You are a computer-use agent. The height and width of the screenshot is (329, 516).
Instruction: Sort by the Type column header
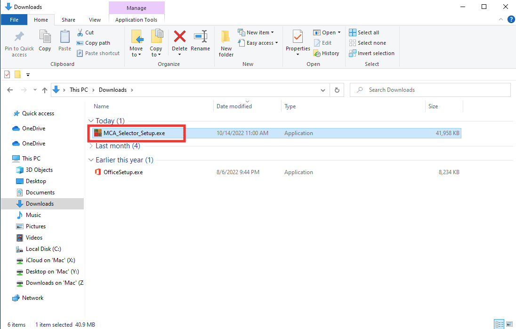290,106
